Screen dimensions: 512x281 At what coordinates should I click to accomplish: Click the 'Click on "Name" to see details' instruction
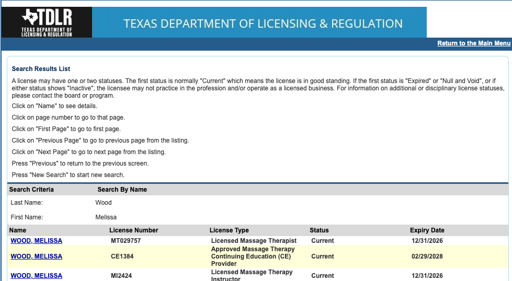tap(54, 106)
